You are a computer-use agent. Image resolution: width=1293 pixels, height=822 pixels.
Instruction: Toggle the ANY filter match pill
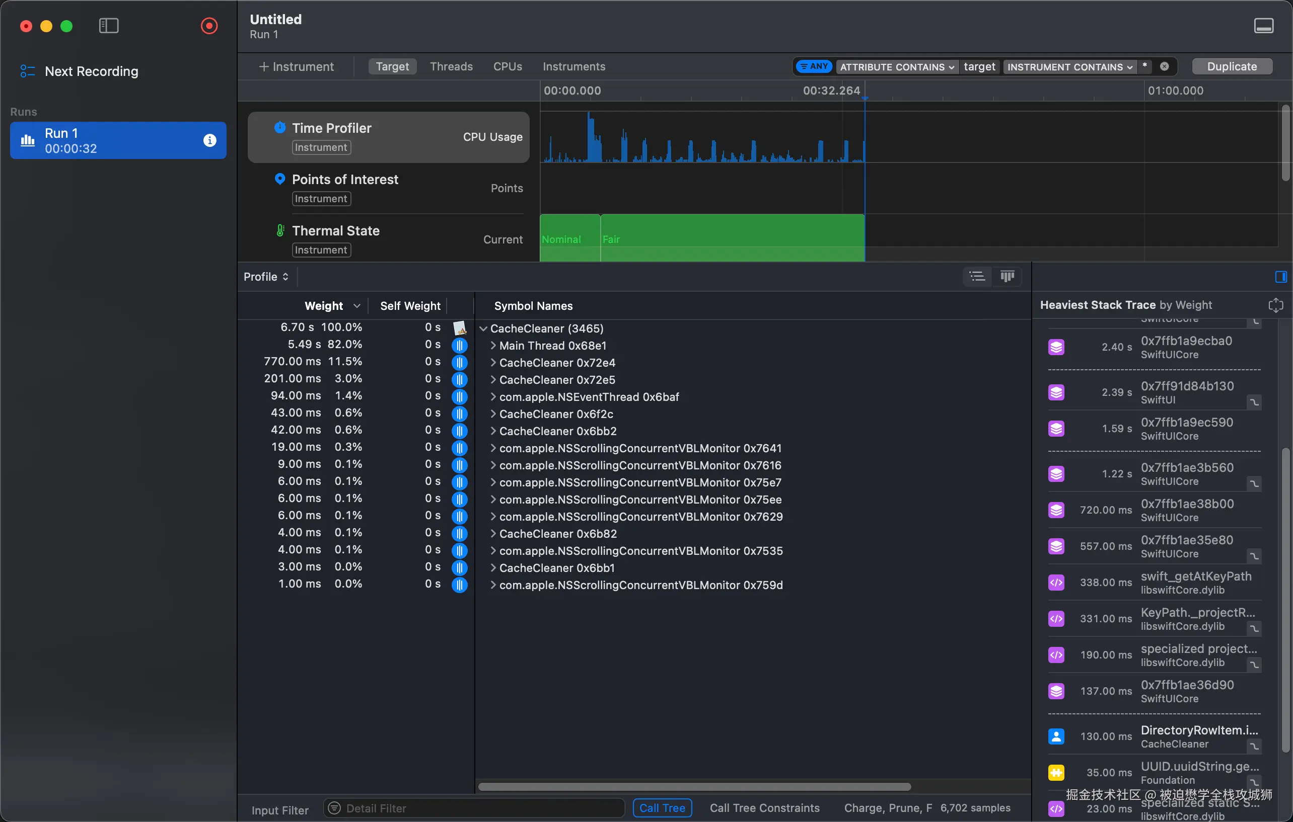pos(814,66)
